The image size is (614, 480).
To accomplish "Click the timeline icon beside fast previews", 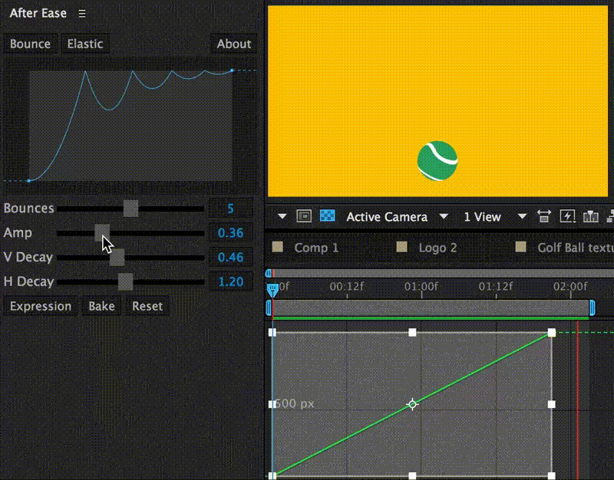I will tap(590, 216).
